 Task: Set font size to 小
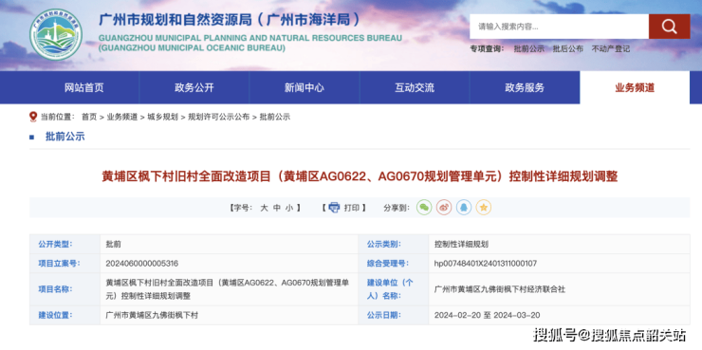[x=288, y=208]
